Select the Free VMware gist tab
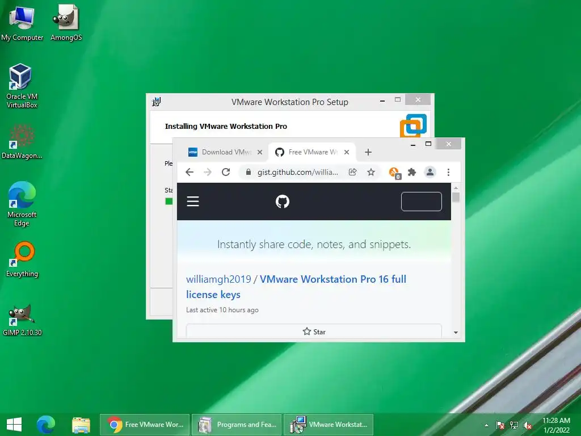This screenshot has width=581, height=436. (313, 152)
